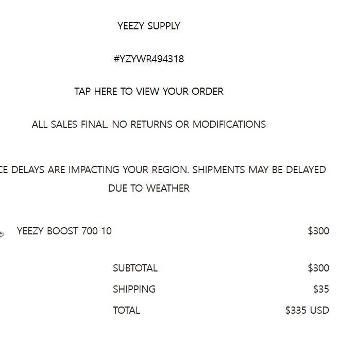Viewport: 340px width, 340px height.
Task: Click the NO RETURNS OR MODIFICATIONS text
Action: 189,125
